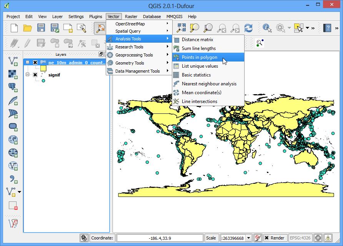The image size is (343, 246).
Task: Click the Add Vector Layer icon
Action: tap(13, 61)
